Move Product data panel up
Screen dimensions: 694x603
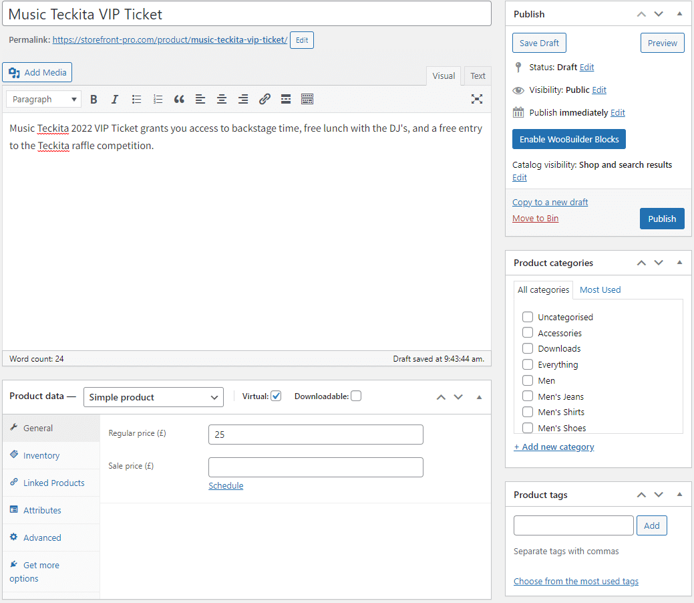pos(441,397)
